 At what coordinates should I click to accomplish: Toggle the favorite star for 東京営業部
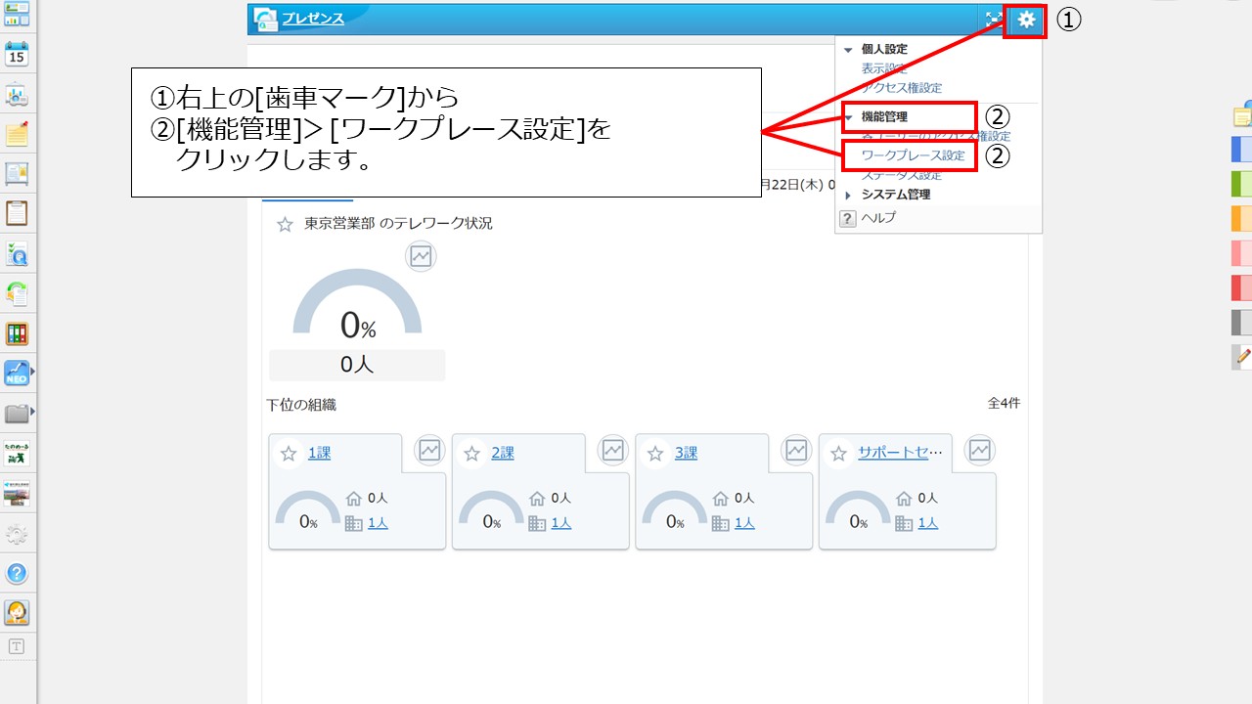(284, 223)
